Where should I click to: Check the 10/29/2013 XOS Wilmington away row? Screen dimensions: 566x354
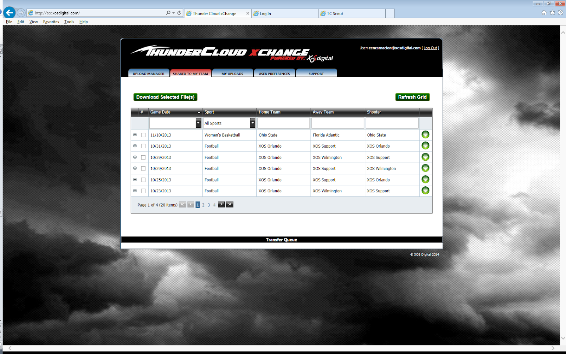pos(143,157)
